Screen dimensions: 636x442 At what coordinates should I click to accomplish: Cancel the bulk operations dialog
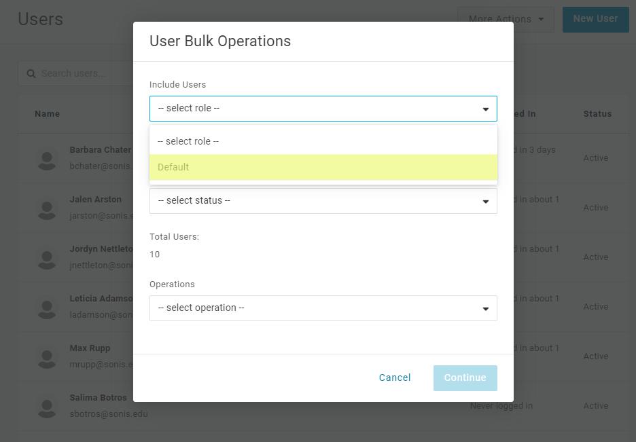[395, 378]
